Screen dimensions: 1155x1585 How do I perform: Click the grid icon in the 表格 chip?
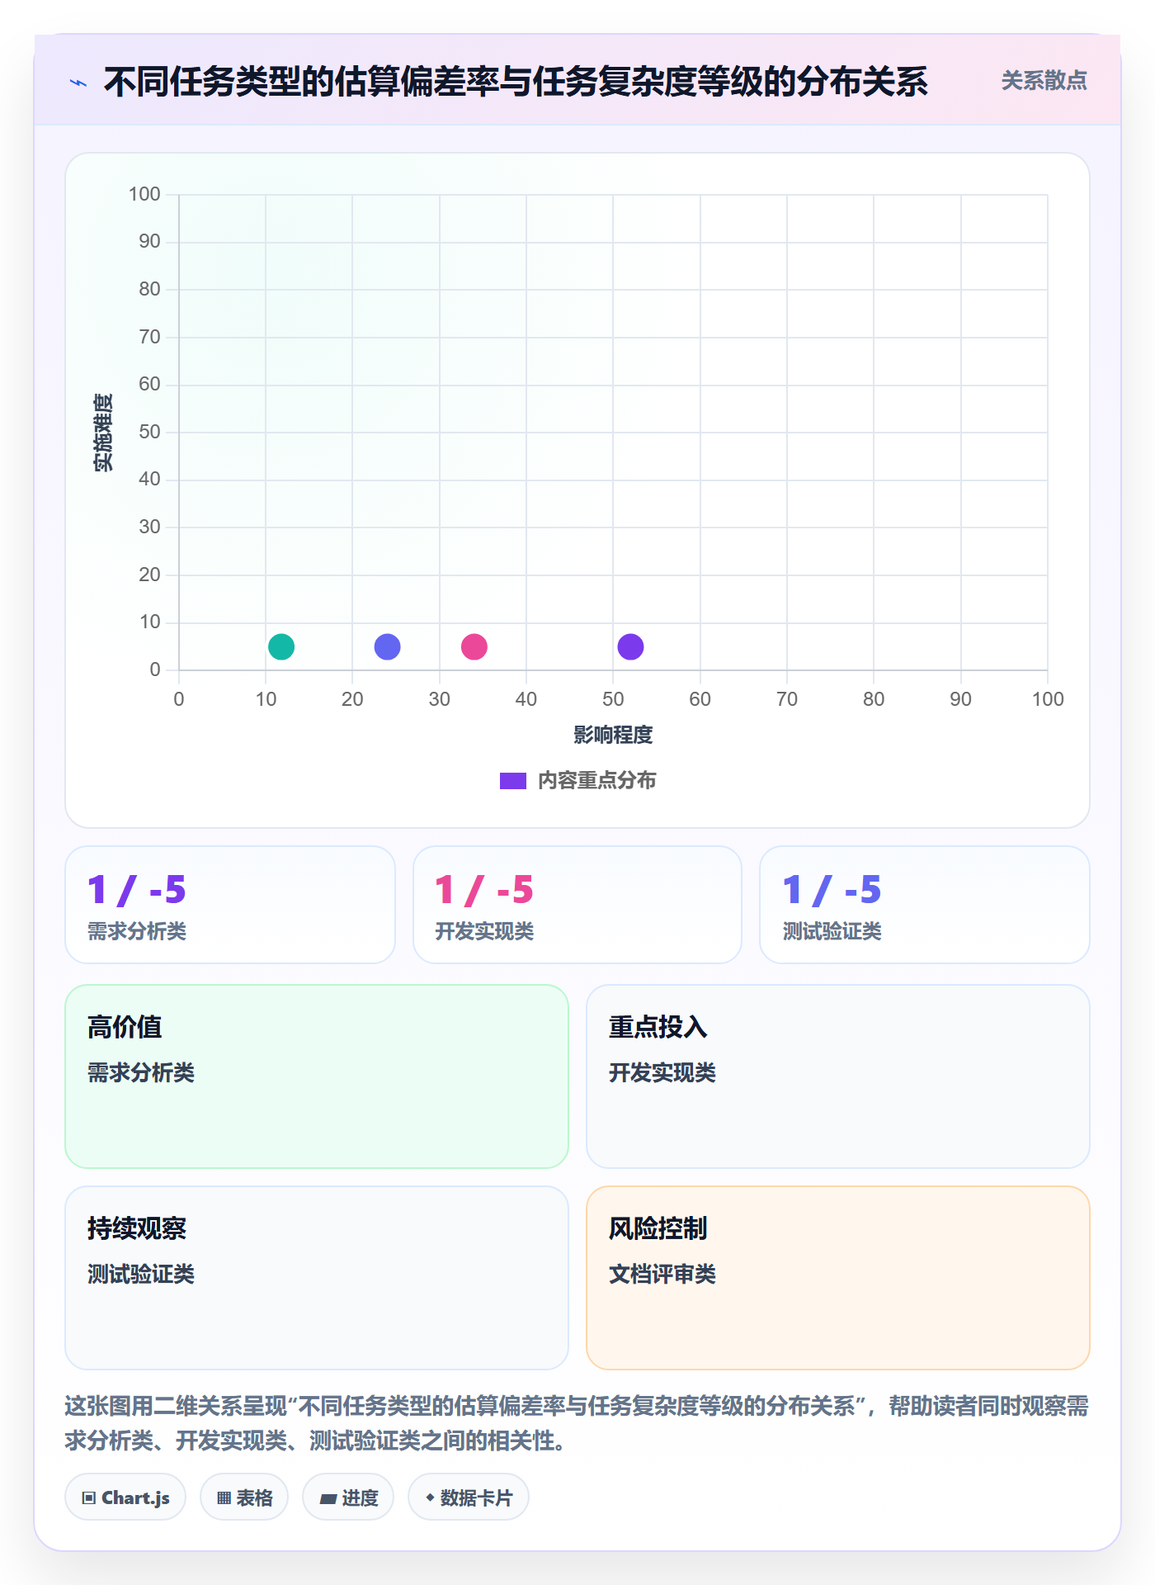coord(224,1498)
